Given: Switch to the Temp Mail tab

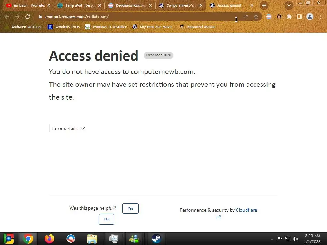Looking at the screenshot, I should (80, 5).
